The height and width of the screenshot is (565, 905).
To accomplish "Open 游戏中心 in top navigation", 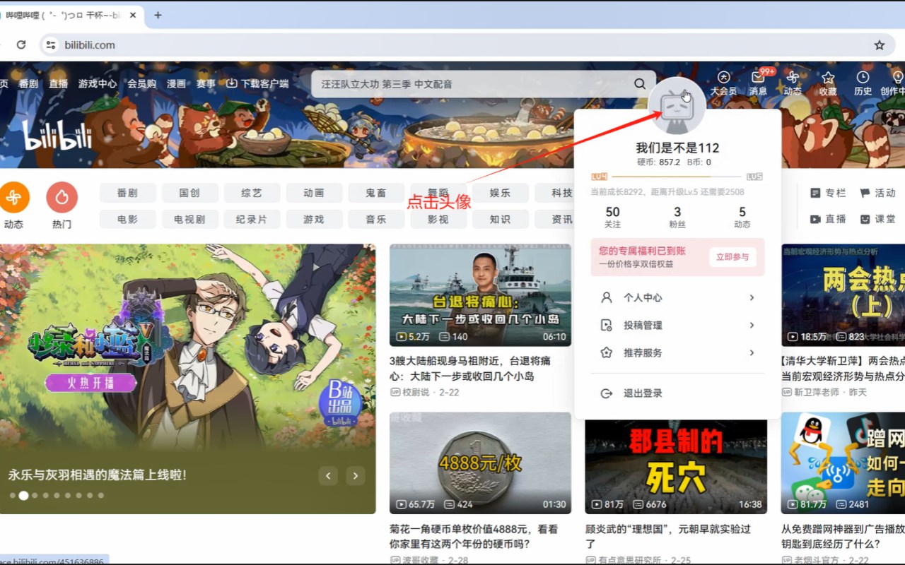I will (98, 83).
